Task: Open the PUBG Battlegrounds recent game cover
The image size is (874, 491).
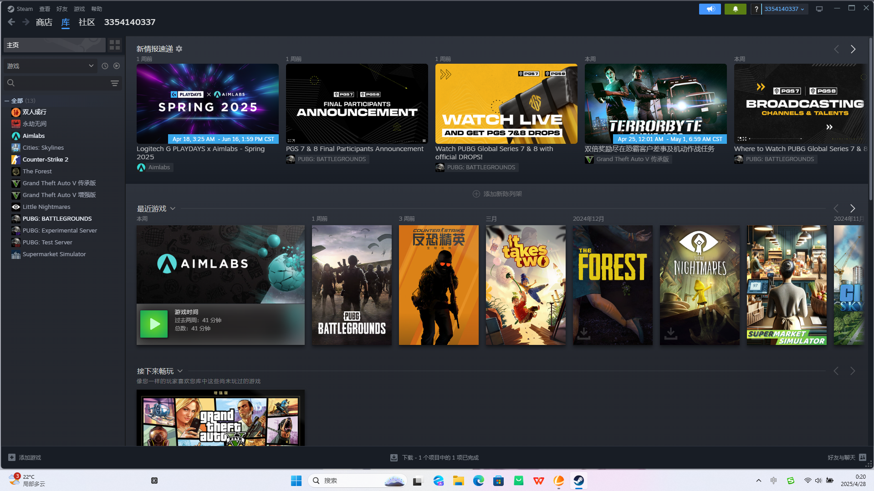Action: [x=352, y=285]
